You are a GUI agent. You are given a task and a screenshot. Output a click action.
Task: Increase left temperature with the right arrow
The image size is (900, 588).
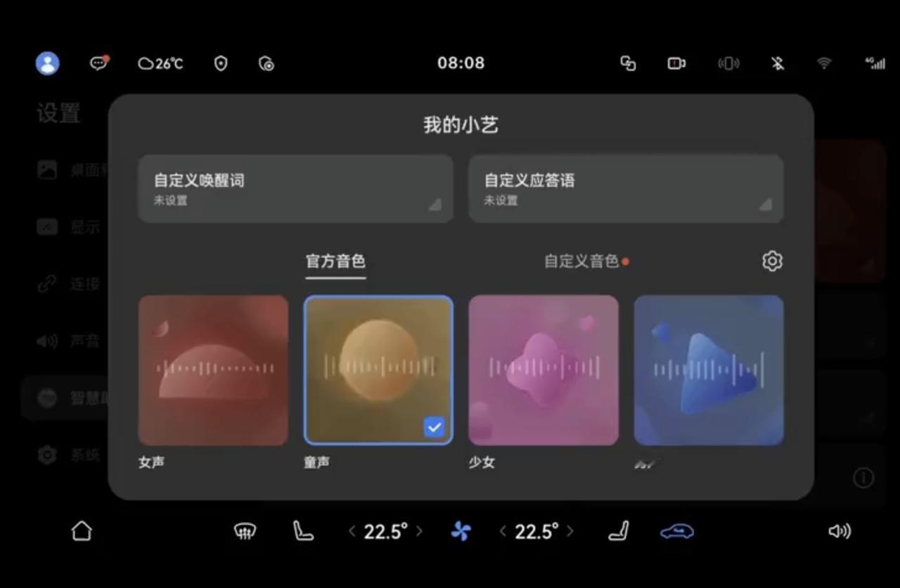(420, 531)
